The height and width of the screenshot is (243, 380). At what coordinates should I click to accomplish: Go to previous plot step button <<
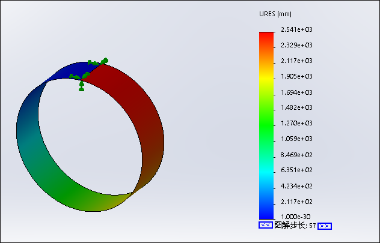coord(266,225)
